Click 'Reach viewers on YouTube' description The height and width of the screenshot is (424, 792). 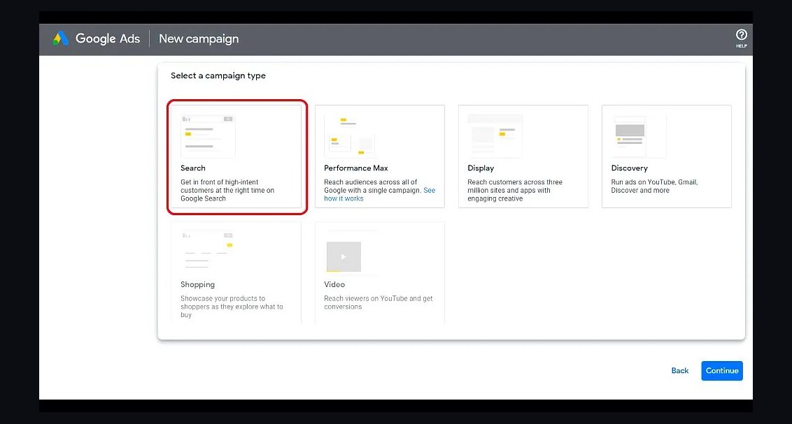[x=379, y=302]
